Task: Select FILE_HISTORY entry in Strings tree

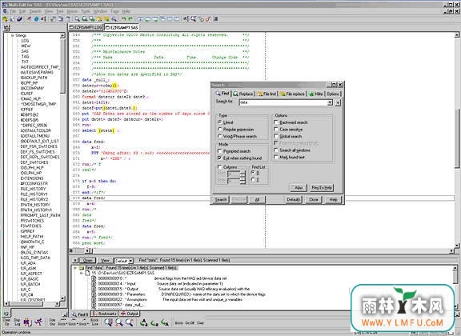Action: [x=34, y=189]
